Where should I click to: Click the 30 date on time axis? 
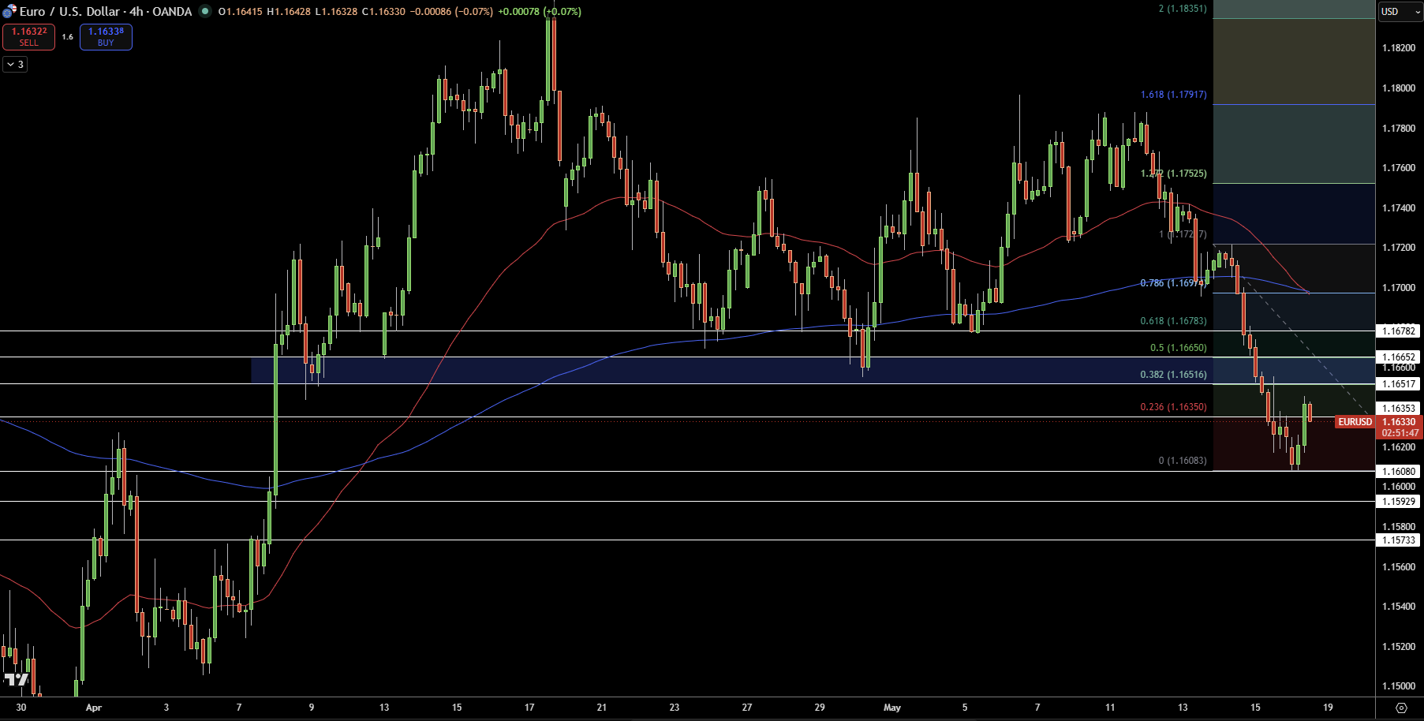[21, 708]
